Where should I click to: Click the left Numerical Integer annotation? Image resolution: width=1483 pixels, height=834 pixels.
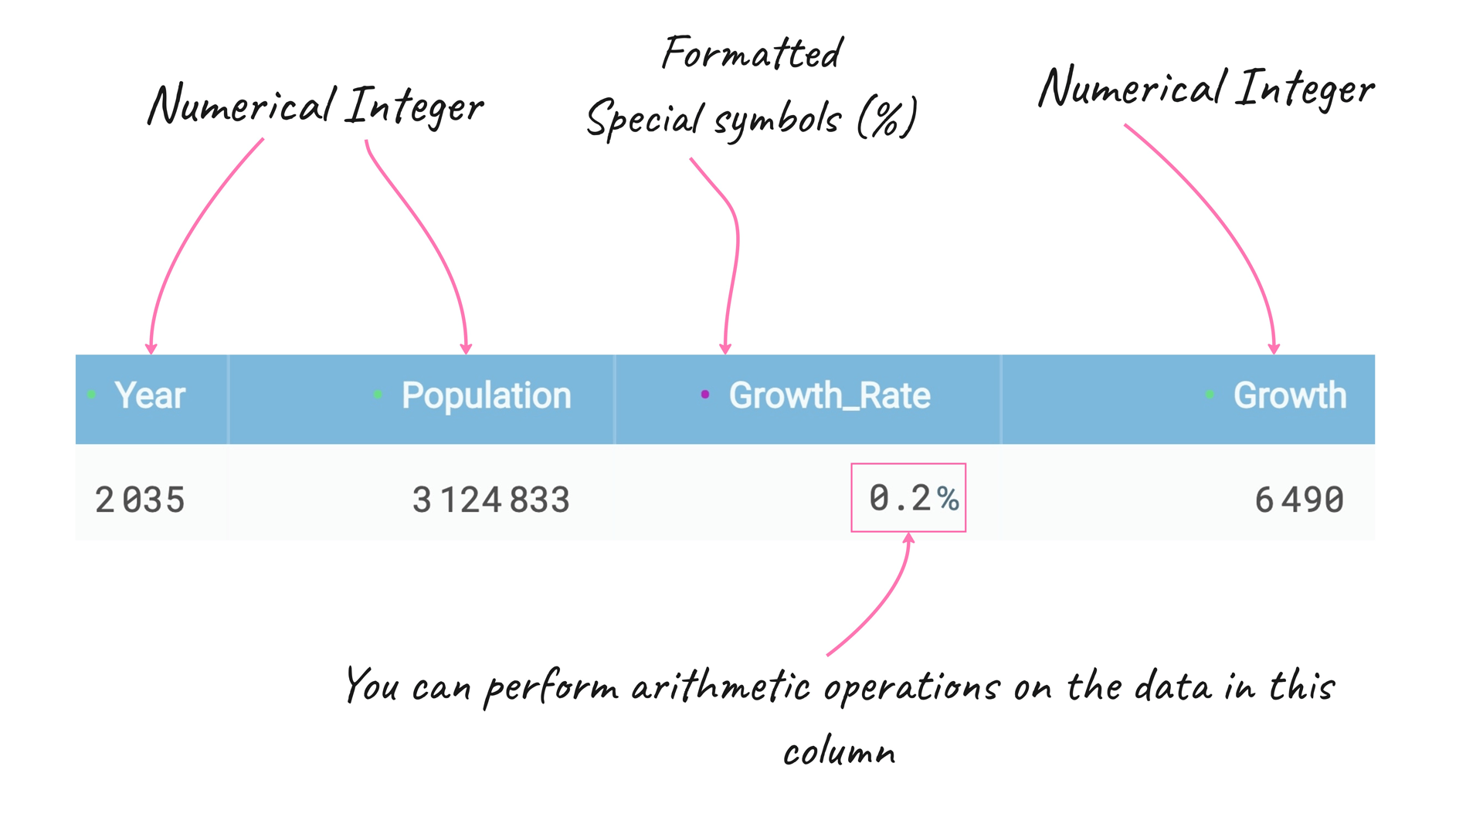(316, 106)
